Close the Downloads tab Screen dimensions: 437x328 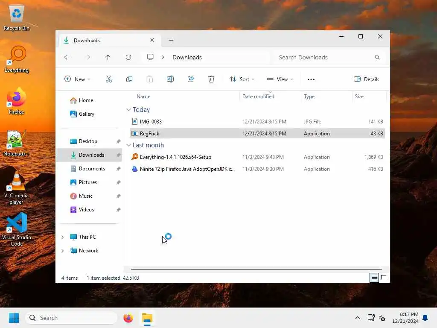coord(152,40)
